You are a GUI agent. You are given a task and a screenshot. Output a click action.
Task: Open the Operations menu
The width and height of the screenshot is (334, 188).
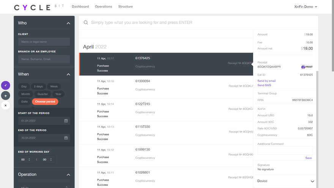[103, 7]
